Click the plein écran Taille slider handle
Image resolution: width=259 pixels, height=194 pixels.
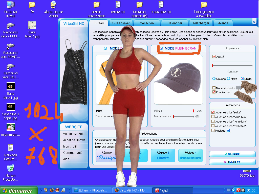[193, 111]
